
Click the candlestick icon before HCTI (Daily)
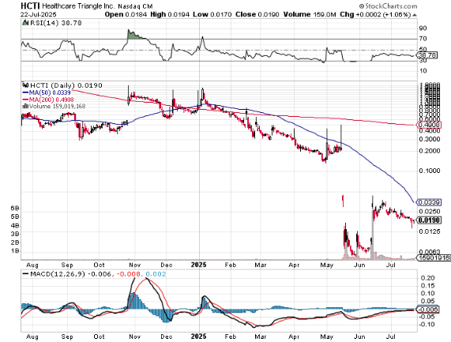coord(25,85)
